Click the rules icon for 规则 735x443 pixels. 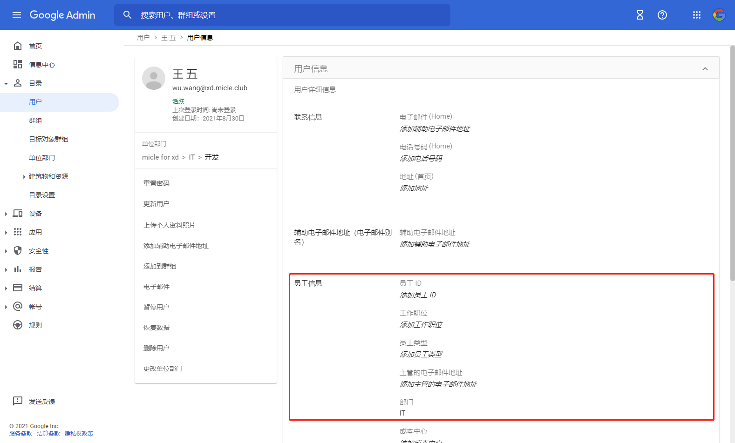(x=18, y=325)
